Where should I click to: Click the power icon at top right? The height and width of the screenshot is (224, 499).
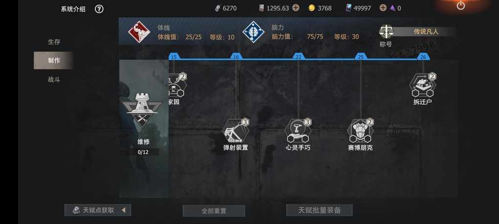click(460, 5)
